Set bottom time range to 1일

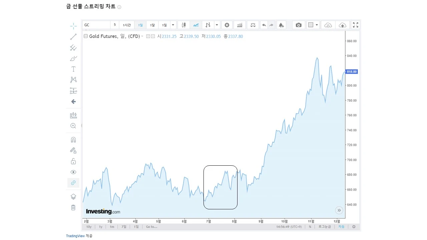click(x=136, y=227)
